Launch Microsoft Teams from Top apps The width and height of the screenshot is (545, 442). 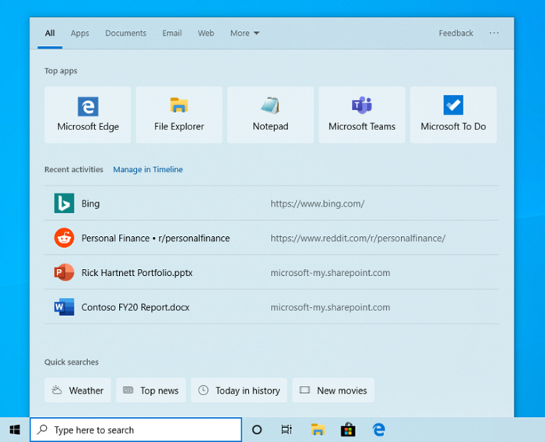pyautogui.click(x=361, y=115)
